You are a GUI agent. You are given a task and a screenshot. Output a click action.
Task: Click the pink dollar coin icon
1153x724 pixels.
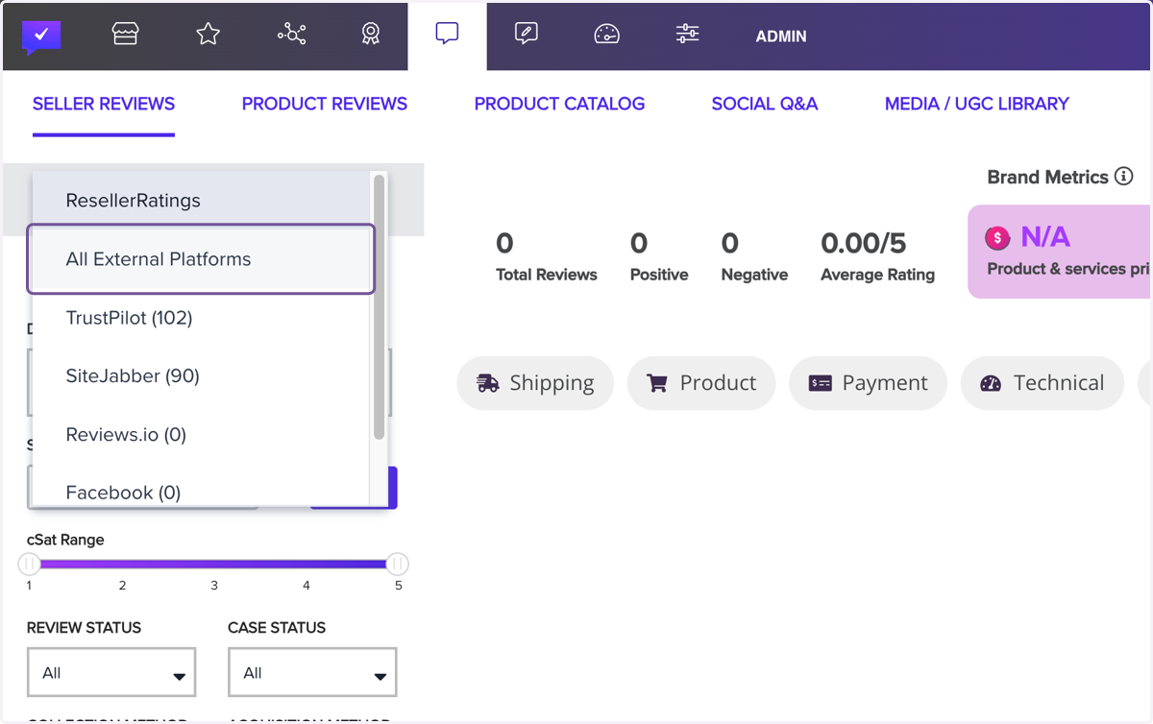click(x=997, y=237)
